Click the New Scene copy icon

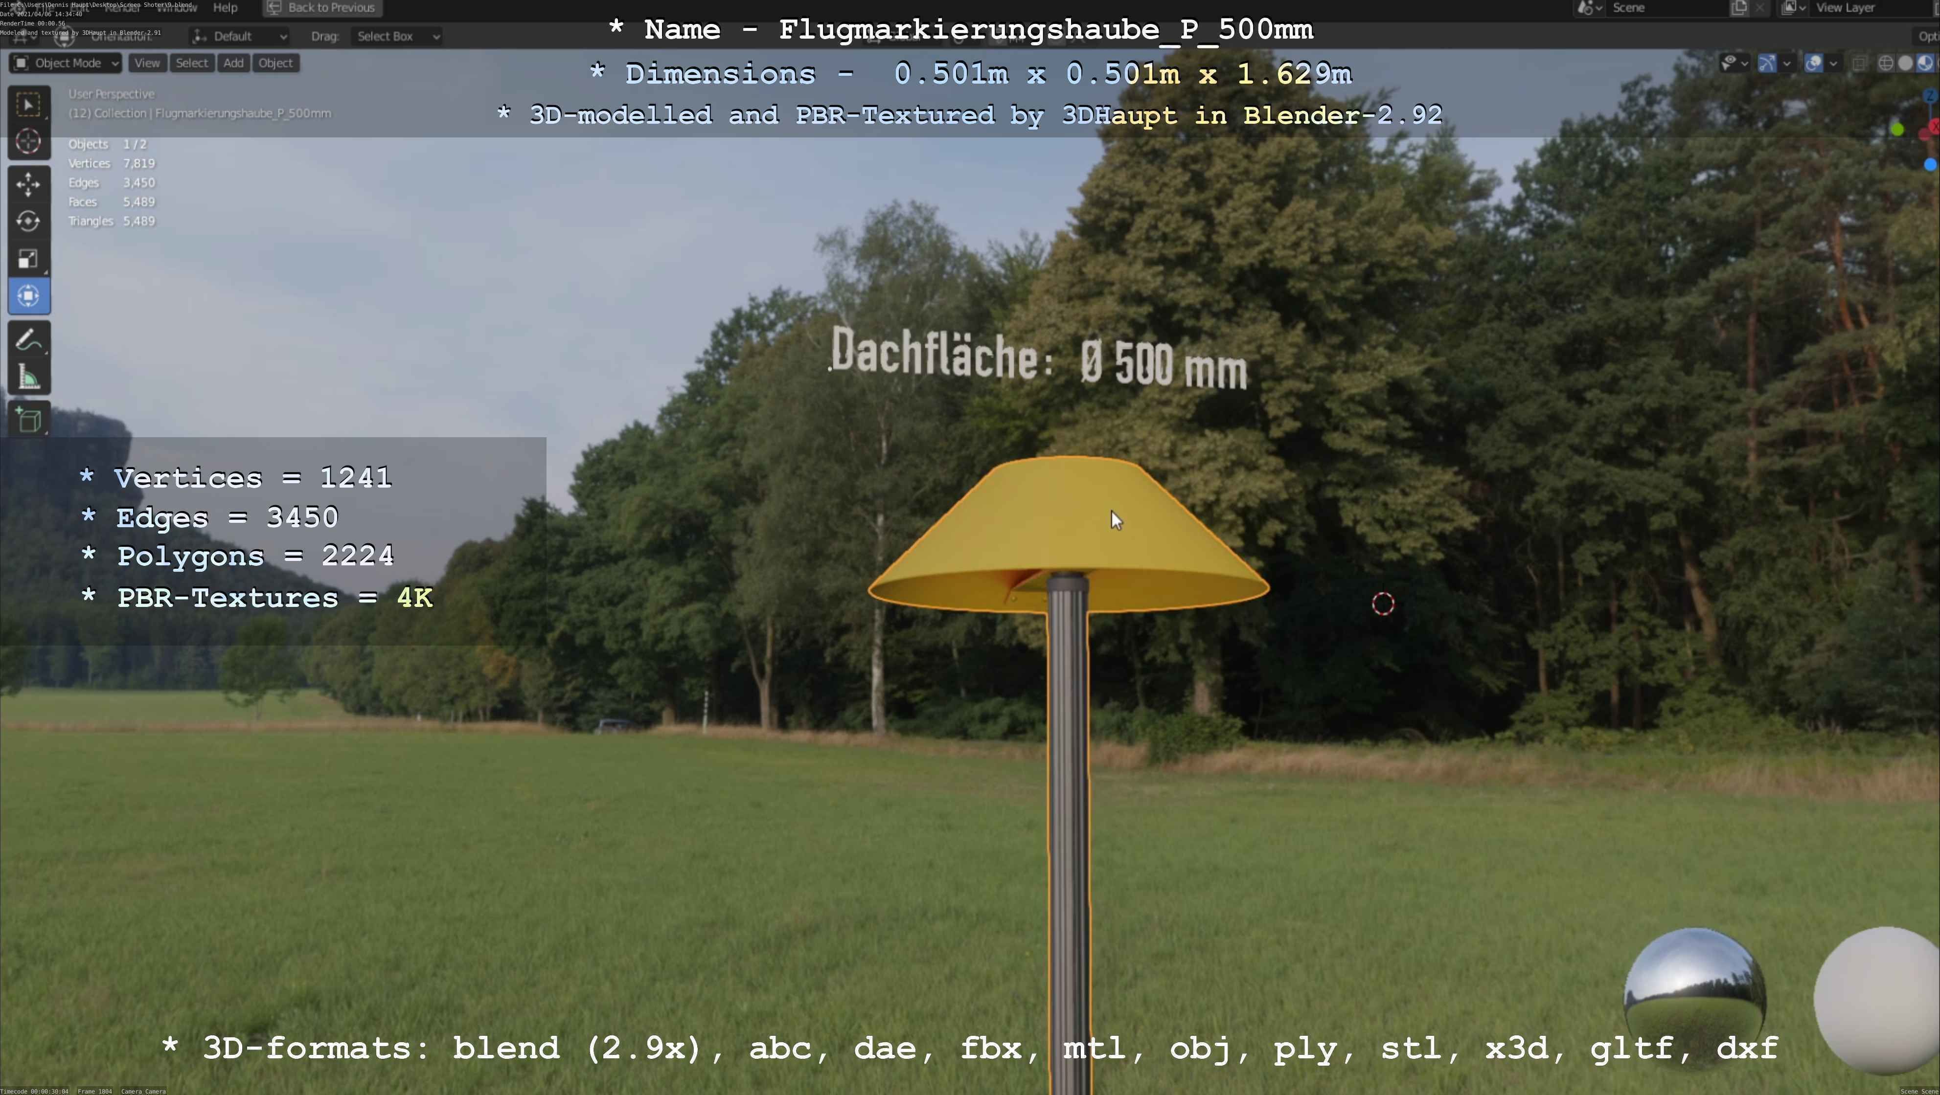(1740, 7)
